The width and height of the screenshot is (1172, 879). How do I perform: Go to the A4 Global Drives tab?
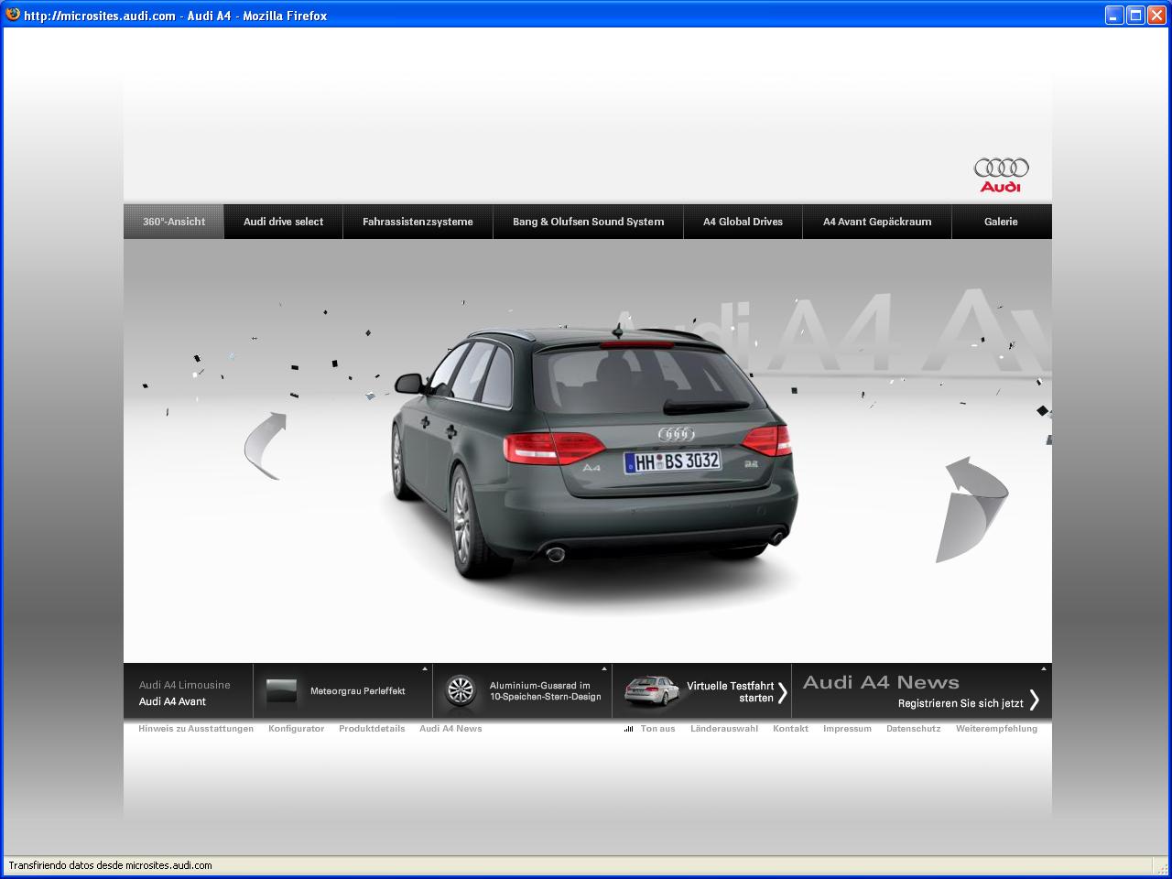click(x=743, y=222)
